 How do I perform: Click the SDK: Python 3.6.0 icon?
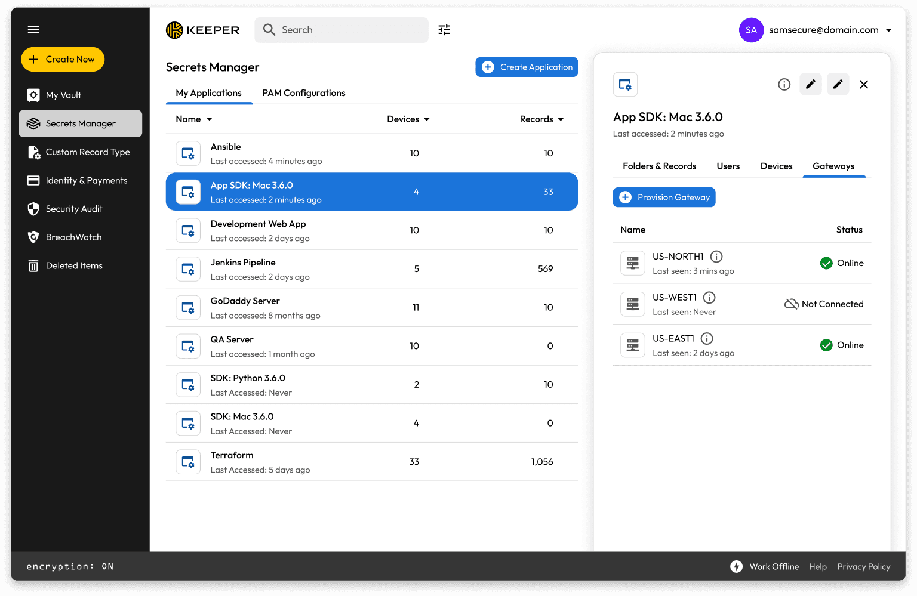pos(188,385)
